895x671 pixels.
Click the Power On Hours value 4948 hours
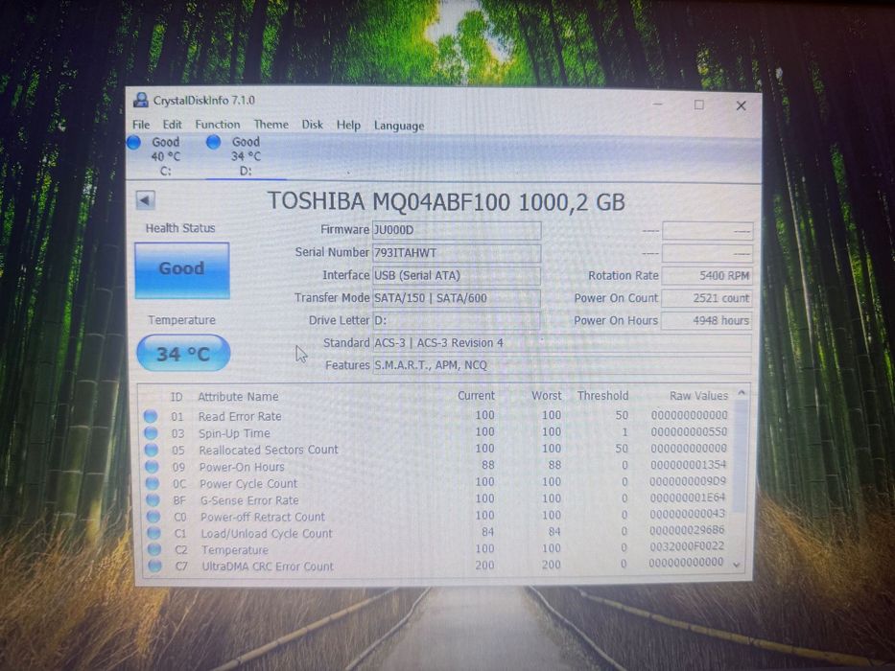(707, 321)
